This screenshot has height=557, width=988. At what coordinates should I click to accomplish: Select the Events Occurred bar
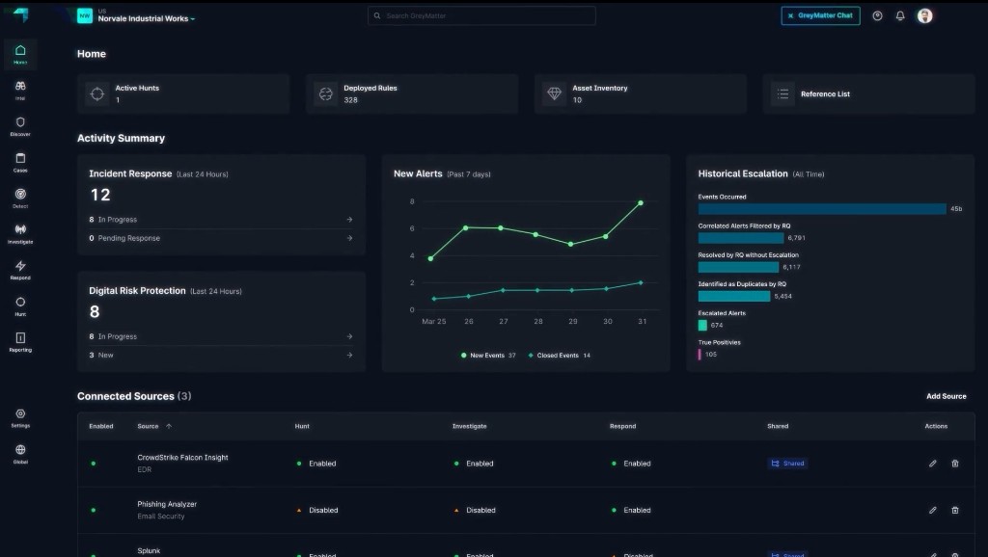tap(822, 209)
